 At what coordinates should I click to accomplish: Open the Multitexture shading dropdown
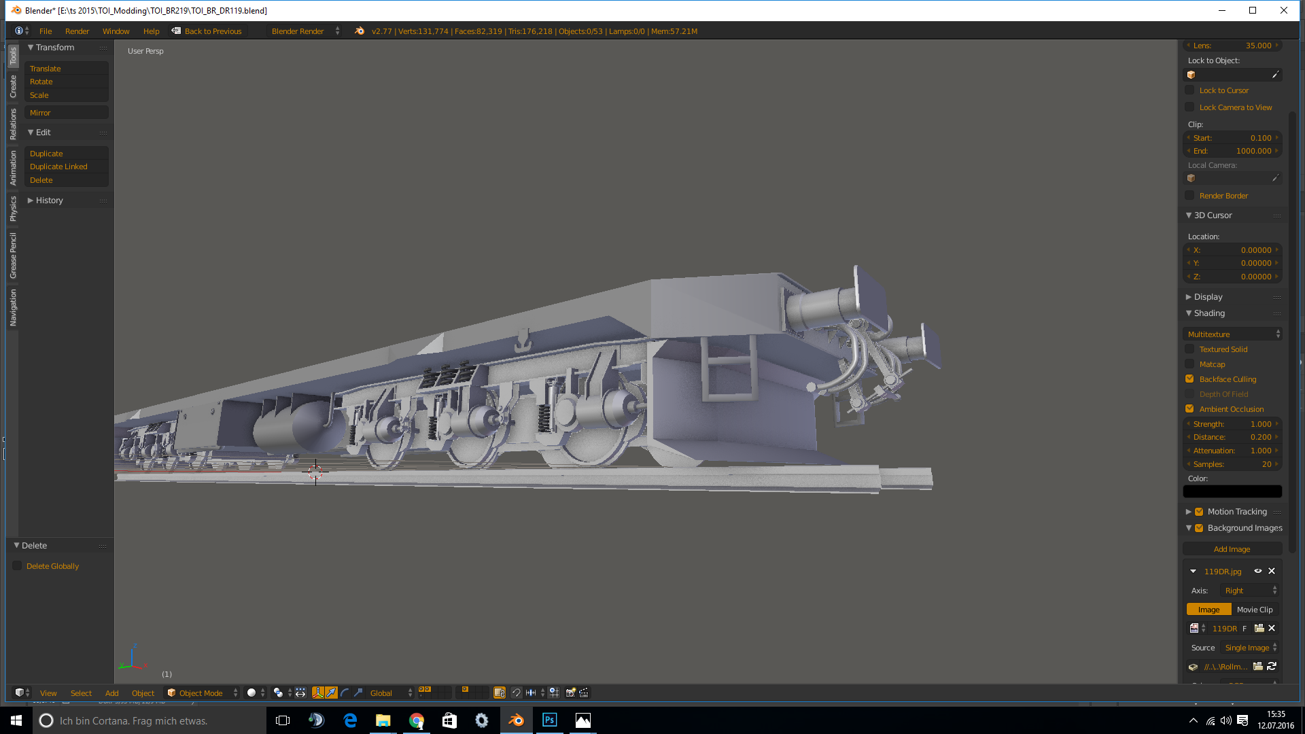point(1232,334)
